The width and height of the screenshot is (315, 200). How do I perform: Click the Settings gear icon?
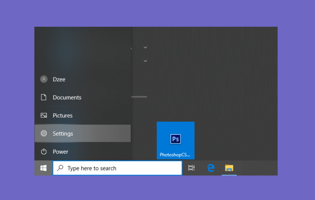pos(44,134)
